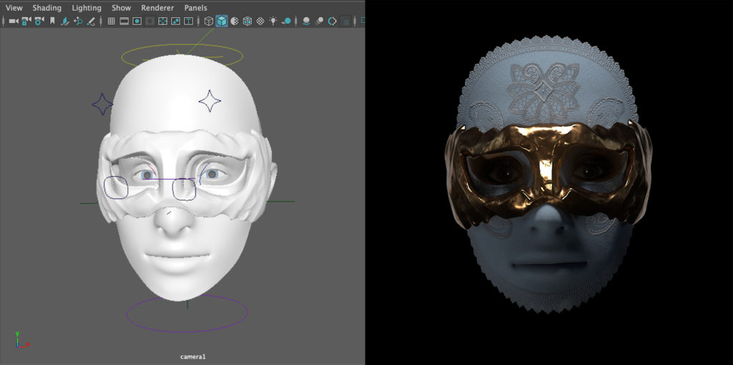Screen dimensions: 733x365
Task: Select the Grease Pencil tool icon
Action: click(91, 21)
